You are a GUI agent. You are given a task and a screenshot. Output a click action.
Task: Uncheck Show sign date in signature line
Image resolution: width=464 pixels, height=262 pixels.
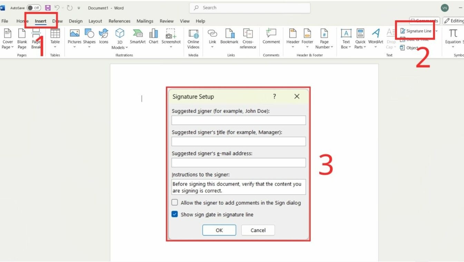click(x=175, y=214)
